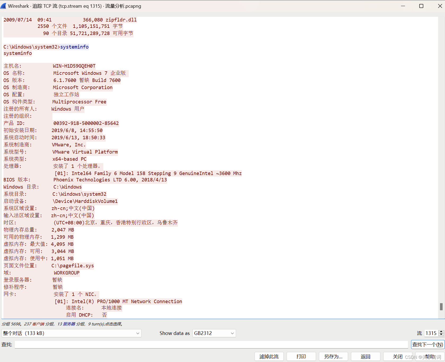445x362 pixels.
Task: Click the x64-based PC system type
Action: [69, 159]
